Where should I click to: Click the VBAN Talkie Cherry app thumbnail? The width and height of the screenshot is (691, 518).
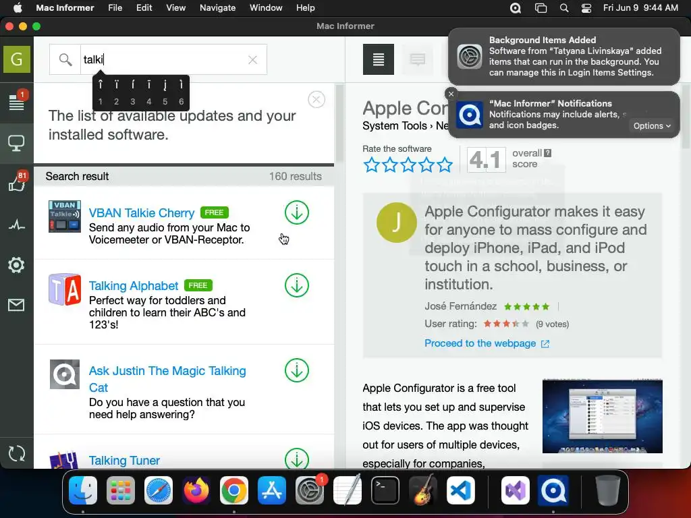(65, 217)
